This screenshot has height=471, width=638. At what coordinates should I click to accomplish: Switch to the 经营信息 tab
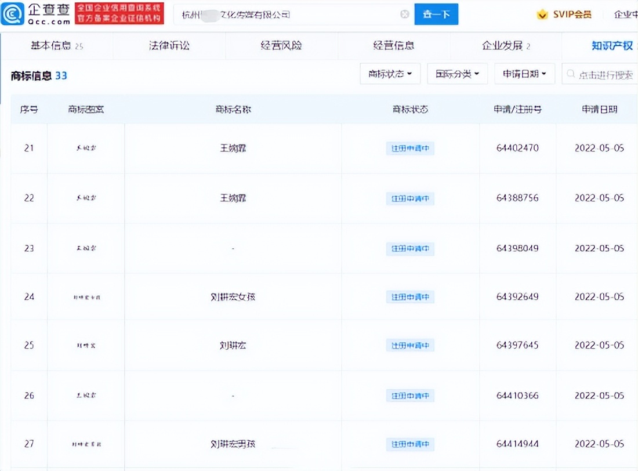(x=394, y=45)
